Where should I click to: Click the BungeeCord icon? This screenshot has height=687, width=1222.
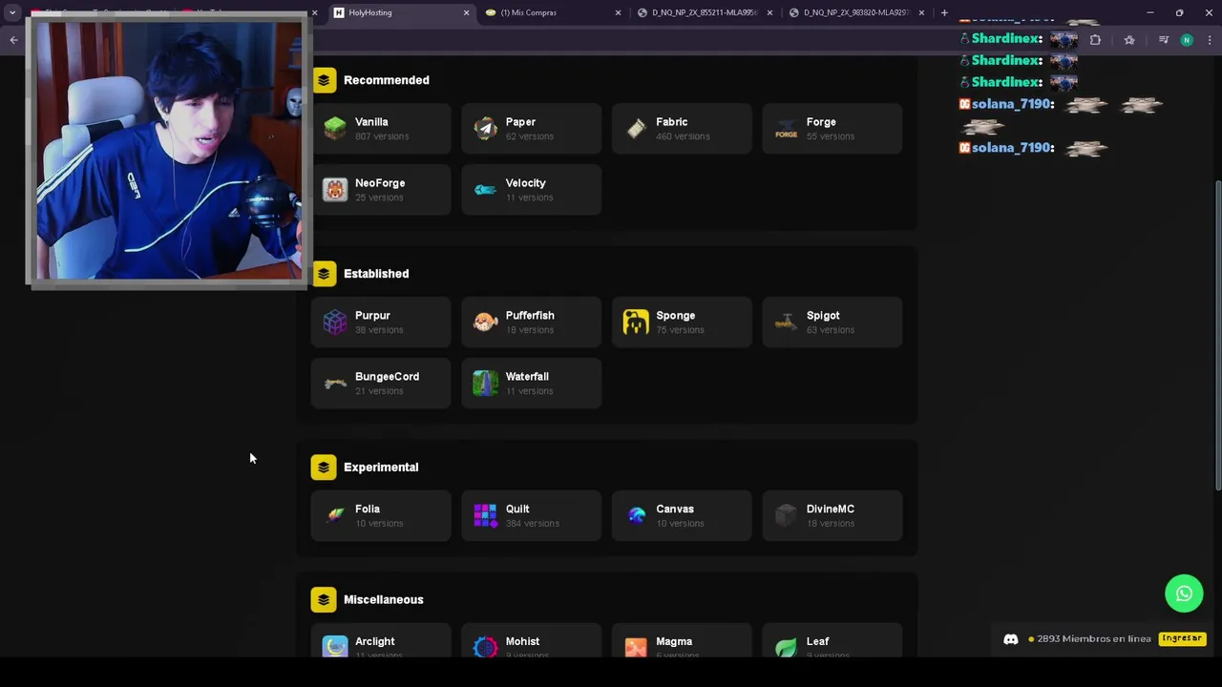point(335,384)
